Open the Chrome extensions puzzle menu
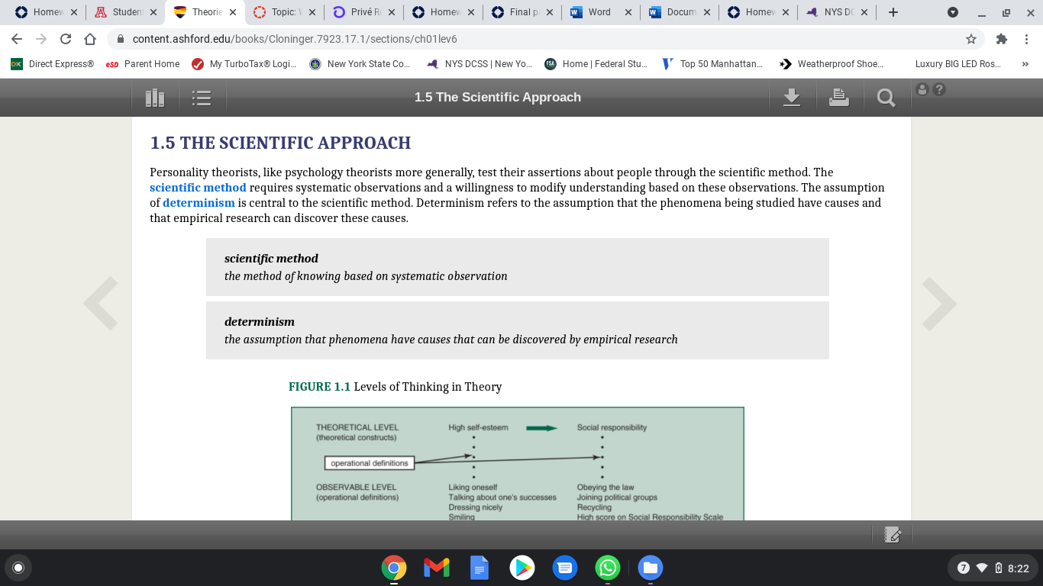Screen dimensions: 1043x586 click(x=1002, y=39)
